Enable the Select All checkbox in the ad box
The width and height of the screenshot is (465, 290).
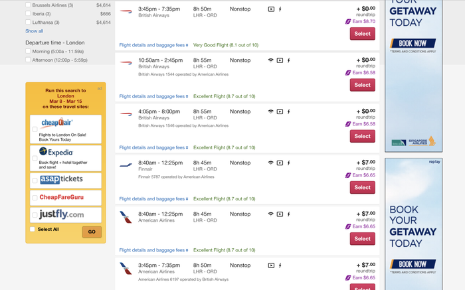pyautogui.click(x=33, y=229)
